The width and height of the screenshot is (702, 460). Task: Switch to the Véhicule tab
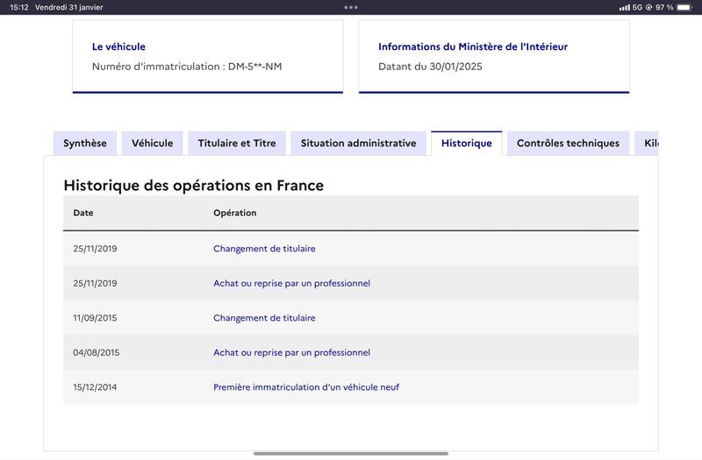(x=152, y=143)
